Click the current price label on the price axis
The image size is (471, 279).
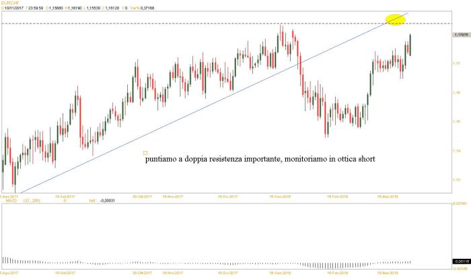pos(461,35)
